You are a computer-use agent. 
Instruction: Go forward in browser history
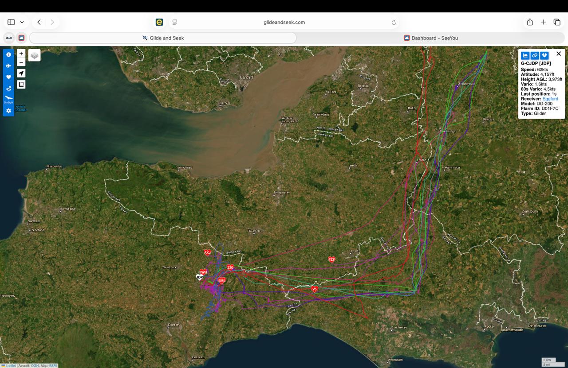52,22
